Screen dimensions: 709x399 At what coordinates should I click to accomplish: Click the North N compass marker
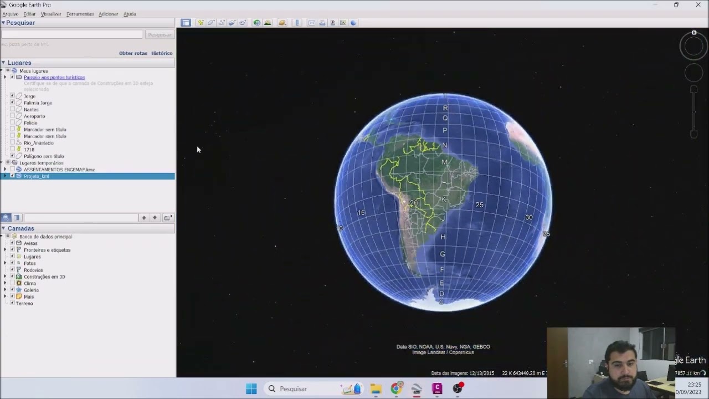coord(694,33)
